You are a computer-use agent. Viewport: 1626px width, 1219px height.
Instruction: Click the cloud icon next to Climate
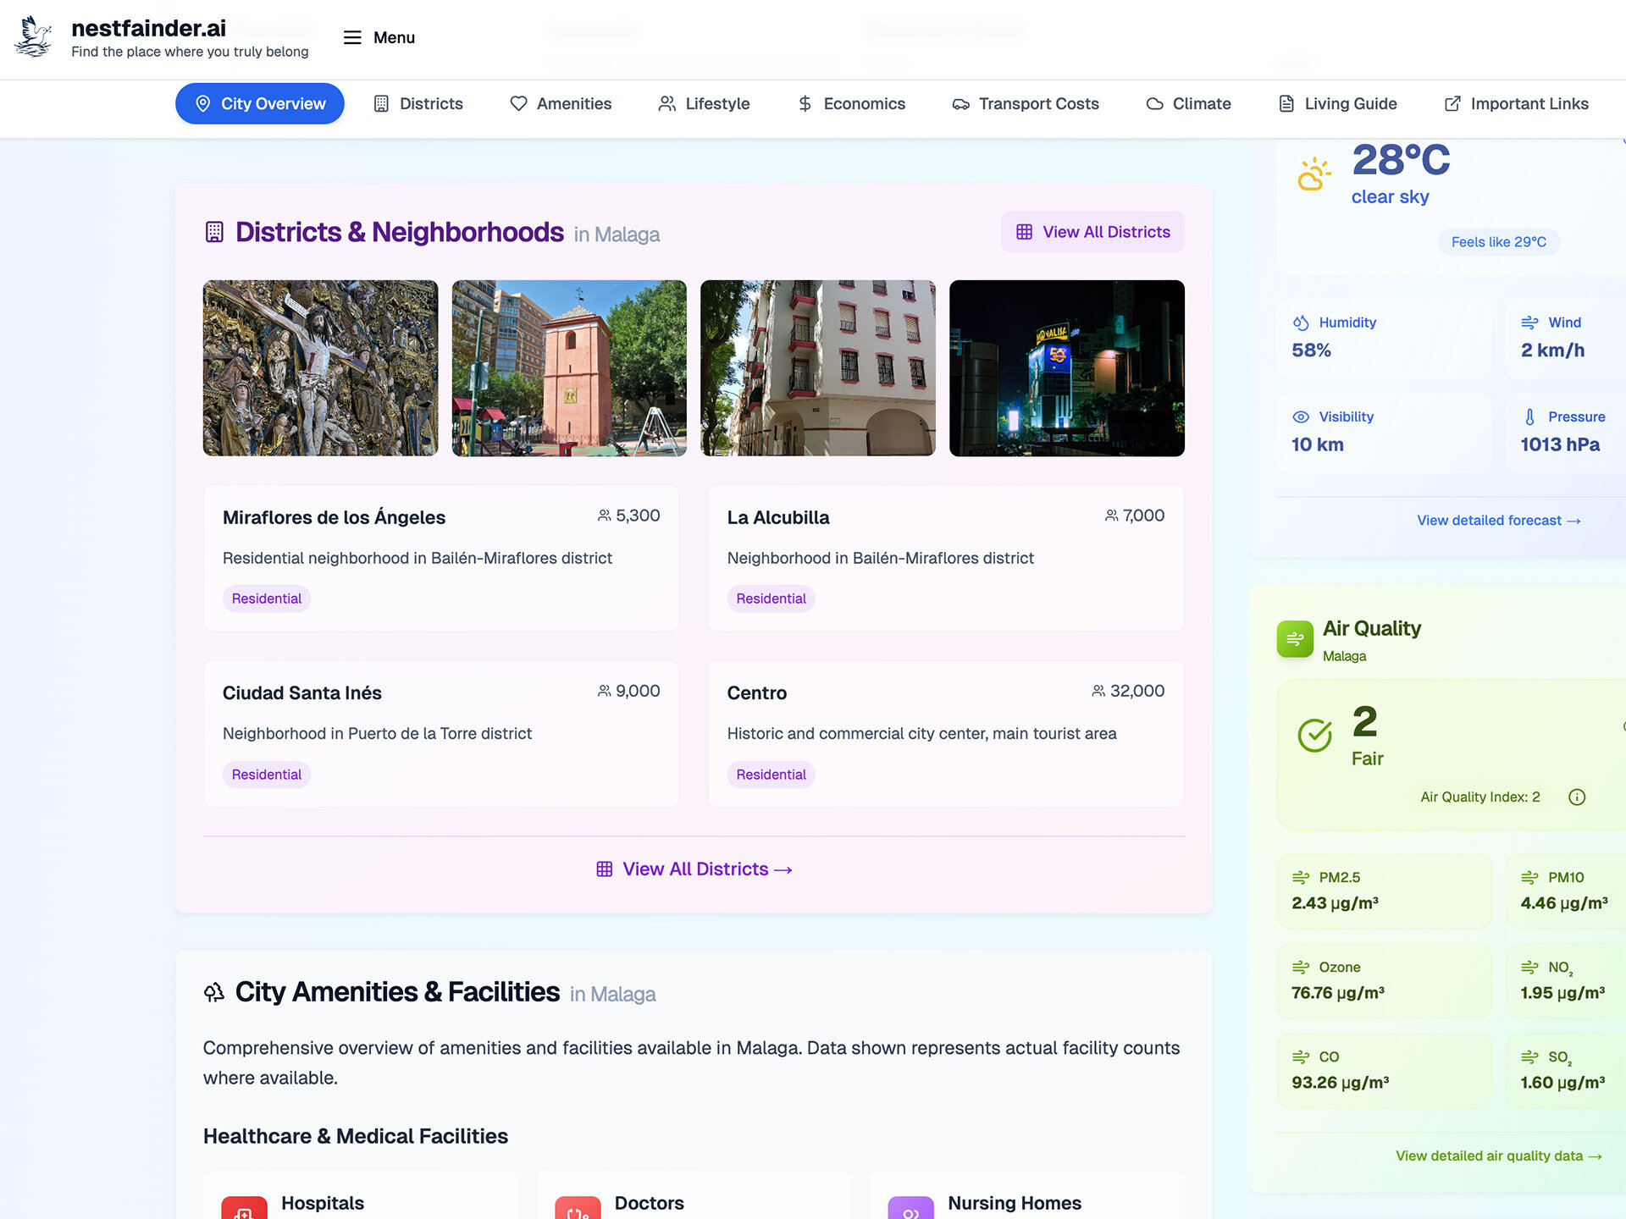(1153, 103)
